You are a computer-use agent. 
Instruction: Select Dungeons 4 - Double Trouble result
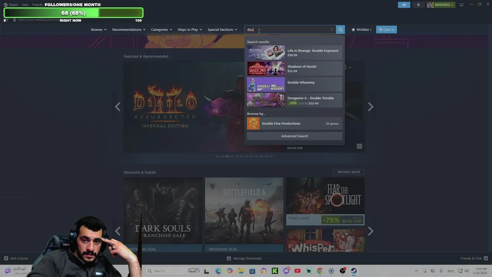[x=294, y=100]
